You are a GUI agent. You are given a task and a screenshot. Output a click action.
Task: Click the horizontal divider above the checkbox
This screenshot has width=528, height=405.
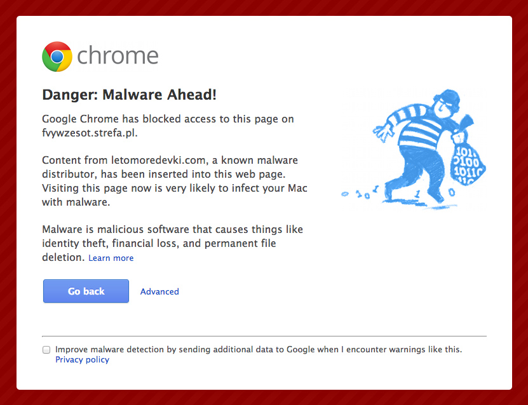pyautogui.click(x=264, y=336)
